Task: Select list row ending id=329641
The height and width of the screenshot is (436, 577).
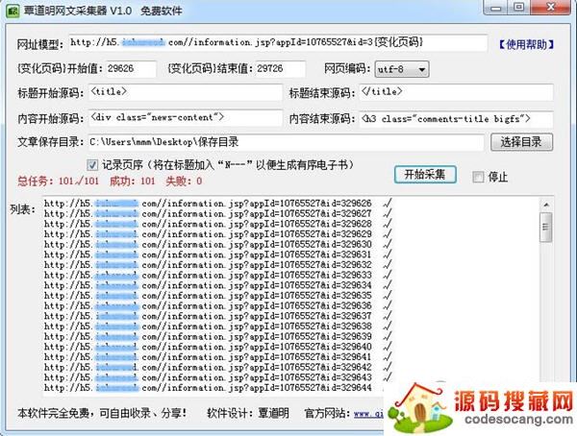Action: (x=218, y=357)
